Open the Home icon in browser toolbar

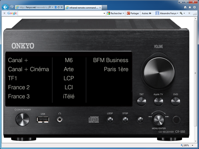[185, 7]
